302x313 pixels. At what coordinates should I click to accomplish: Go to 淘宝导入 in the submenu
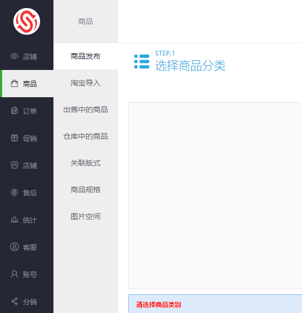click(x=86, y=83)
